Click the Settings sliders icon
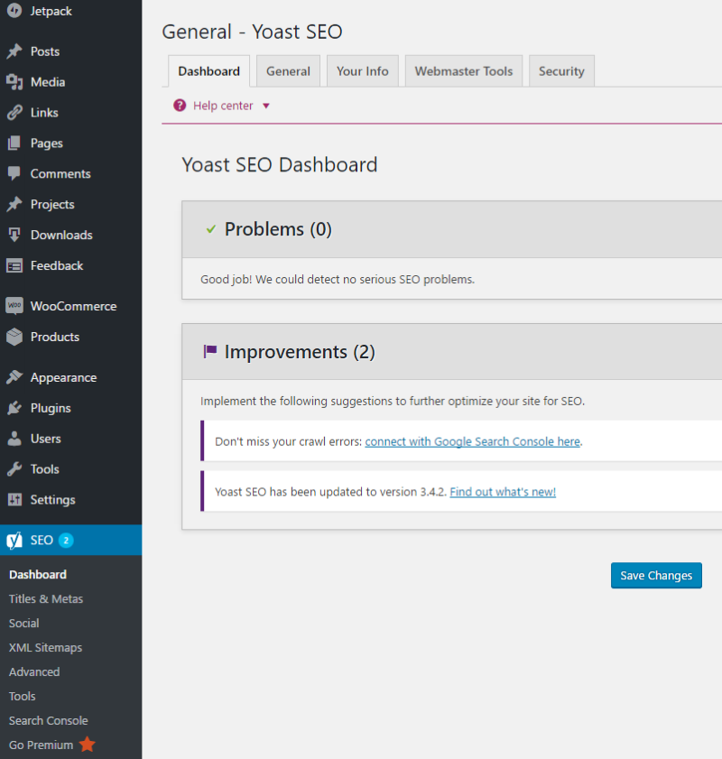The width and height of the screenshot is (722, 759). [x=14, y=499]
